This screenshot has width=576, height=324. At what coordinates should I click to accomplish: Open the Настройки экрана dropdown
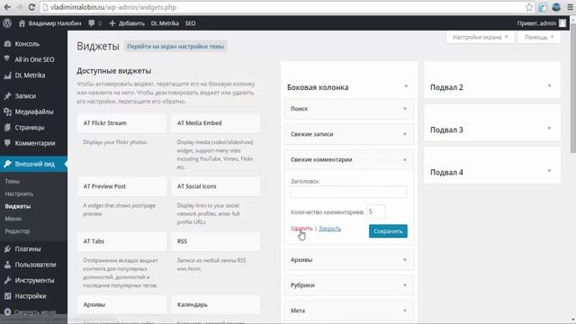[x=480, y=38]
